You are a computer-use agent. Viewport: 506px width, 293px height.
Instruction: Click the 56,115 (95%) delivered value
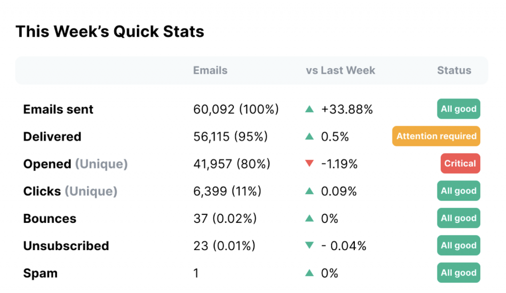point(230,137)
